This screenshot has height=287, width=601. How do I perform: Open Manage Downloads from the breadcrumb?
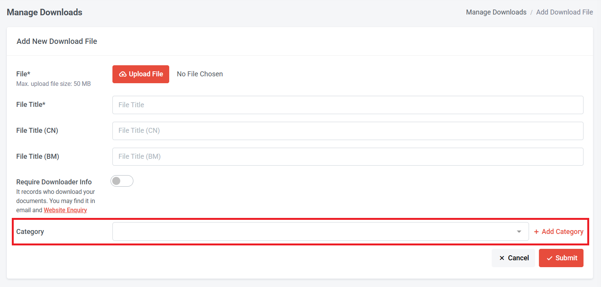click(496, 12)
